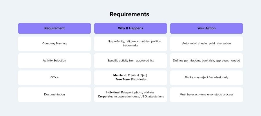The width and height of the screenshot is (261, 116).
Task: Choose the Activity Selection row label
Action: point(55,61)
